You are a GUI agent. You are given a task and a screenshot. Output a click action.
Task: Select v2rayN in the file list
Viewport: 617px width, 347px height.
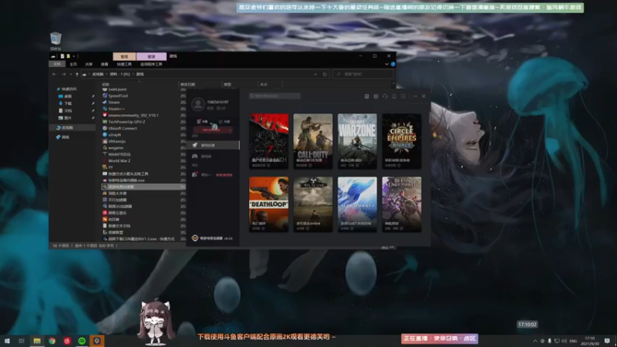(111, 134)
